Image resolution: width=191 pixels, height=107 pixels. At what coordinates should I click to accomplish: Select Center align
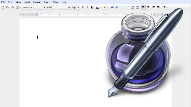[148, 7]
